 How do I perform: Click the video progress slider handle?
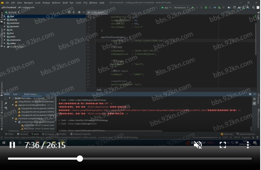[80, 158]
